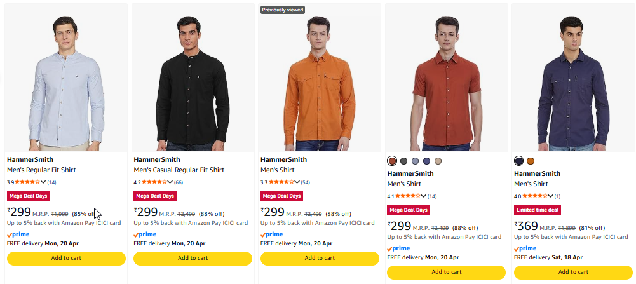
Task: Click Men's Regular Fit Shirt title
Action: [x=44, y=170]
